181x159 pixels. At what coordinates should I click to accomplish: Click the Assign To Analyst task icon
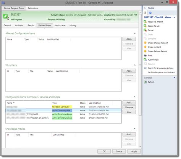coord(145,22)
